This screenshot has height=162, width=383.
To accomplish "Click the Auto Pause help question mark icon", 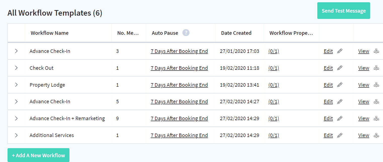I will [x=186, y=33].
